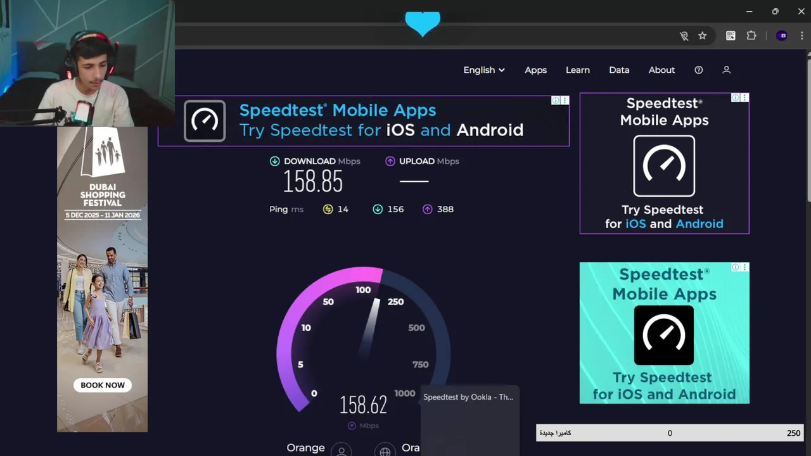The image size is (811, 456).
Task: Click the speedometer logo in the teal ad
Action: (664, 335)
